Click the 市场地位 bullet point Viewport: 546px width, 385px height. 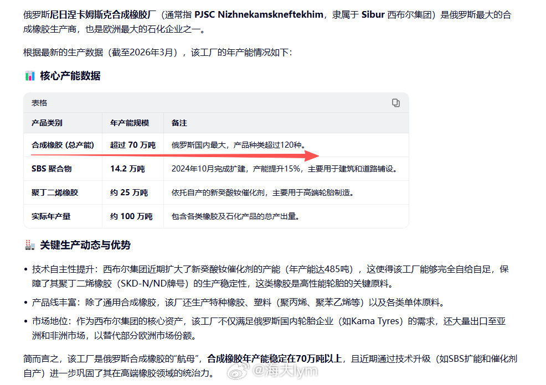click(269, 328)
